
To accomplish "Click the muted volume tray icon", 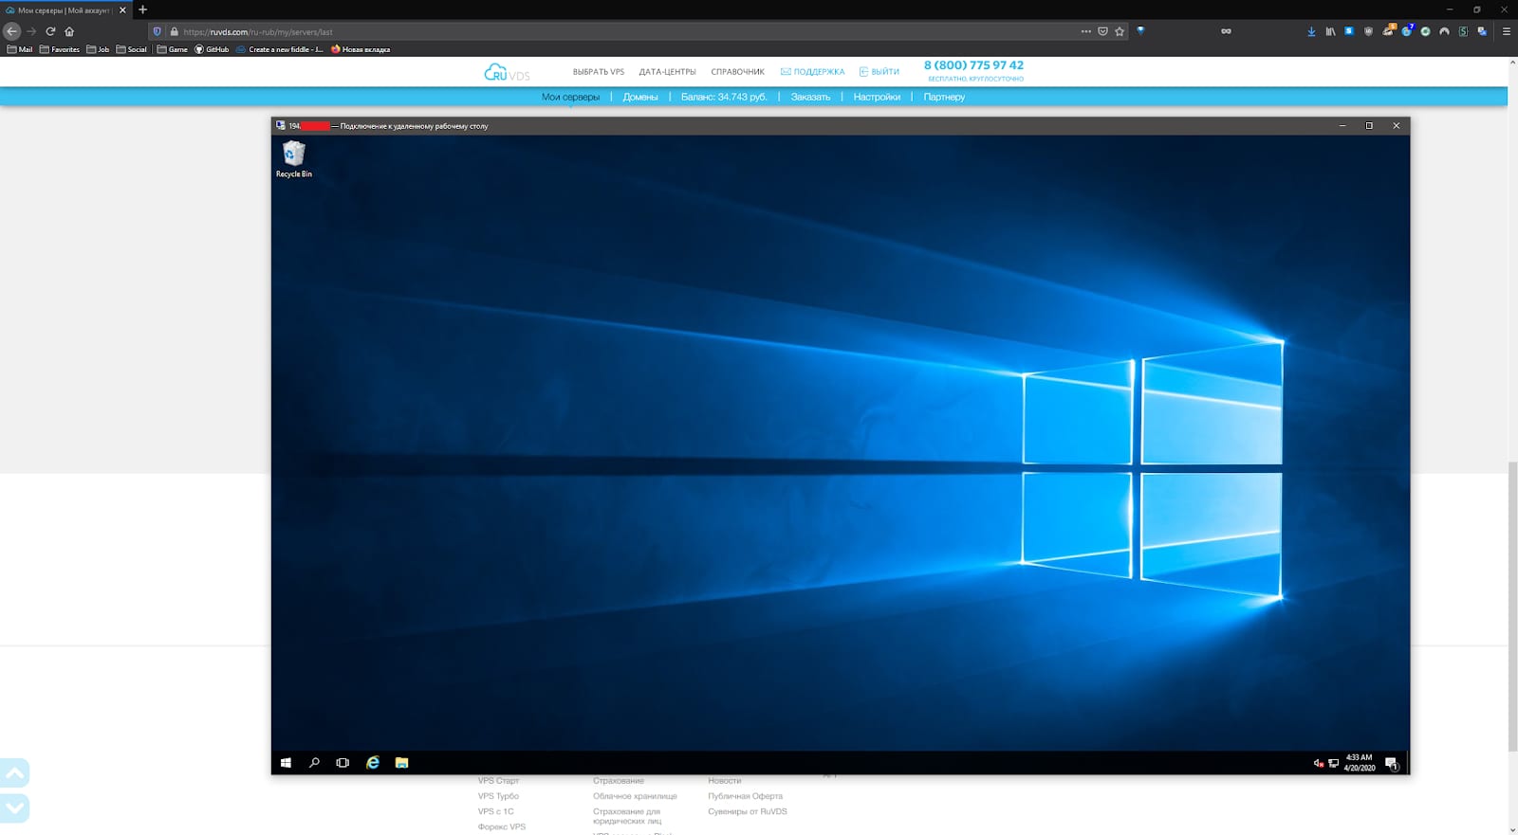I will (x=1318, y=763).
